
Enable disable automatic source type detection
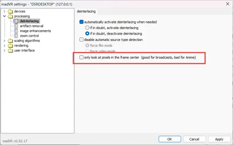(82, 40)
